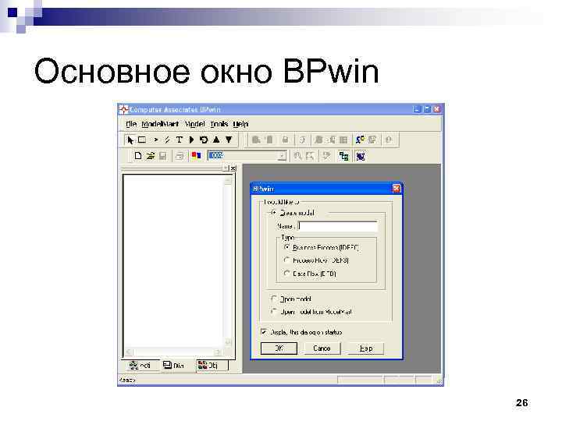Image resolution: width=562 pixels, height=421 pixels.
Task: Select Open model from ModelMart option
Action: pyautogui.click(x=274, y=311)
